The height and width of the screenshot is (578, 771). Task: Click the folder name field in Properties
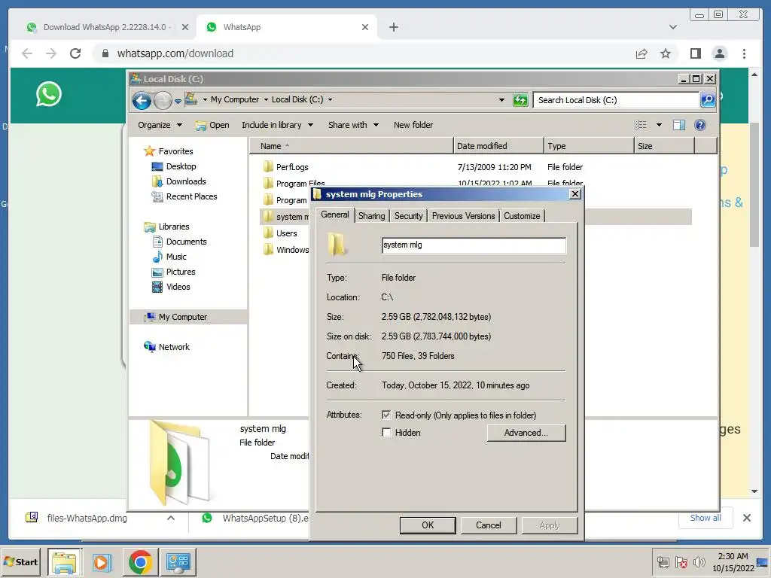[x=474, y=245]
